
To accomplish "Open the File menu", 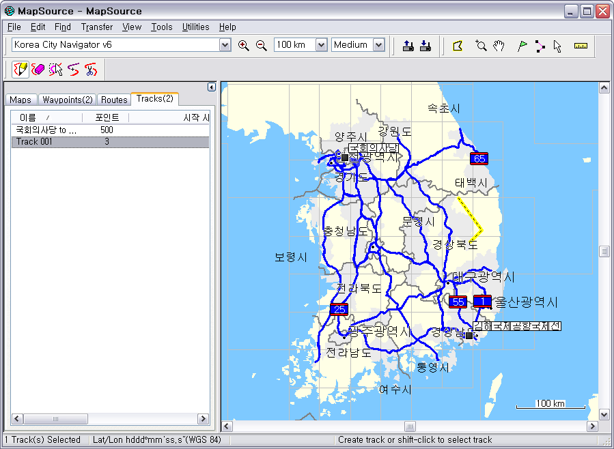I will click(14, 27).
